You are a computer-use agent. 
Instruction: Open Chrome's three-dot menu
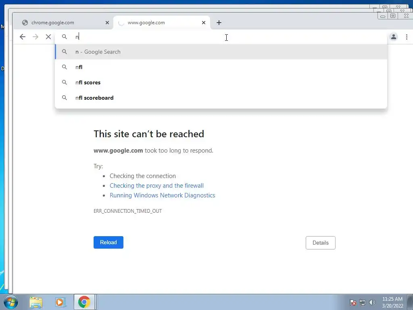point(407,37)
